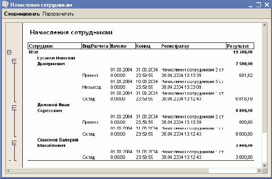Collapse the Симонов Валерий Михайлович group
Screen dimensions: 272x179
click(14, 142)
